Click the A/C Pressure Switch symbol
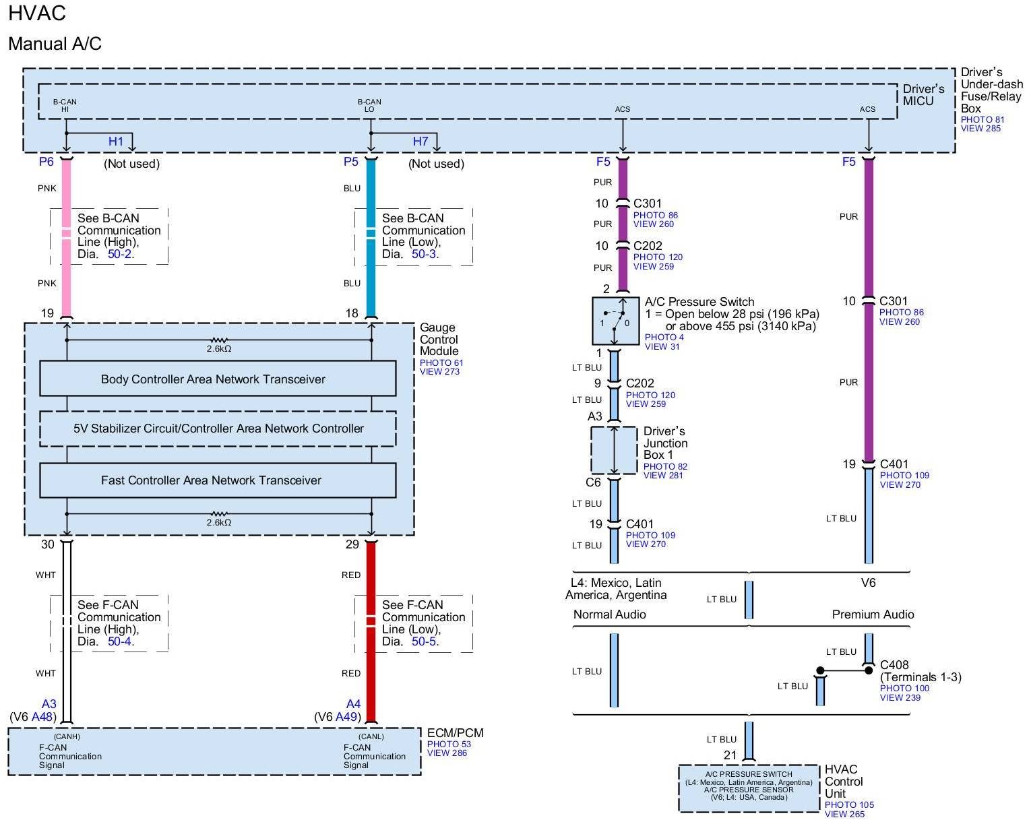 pyautogui.click(x=615, y=321)
